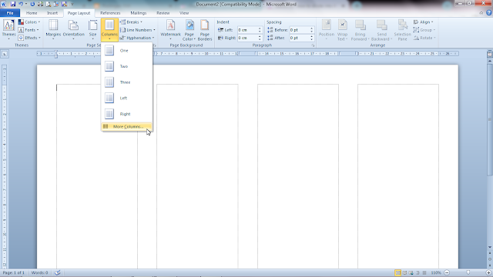493x277 pixels.
Task: Click the Wrap Text button
Action: tap(342, 30)
